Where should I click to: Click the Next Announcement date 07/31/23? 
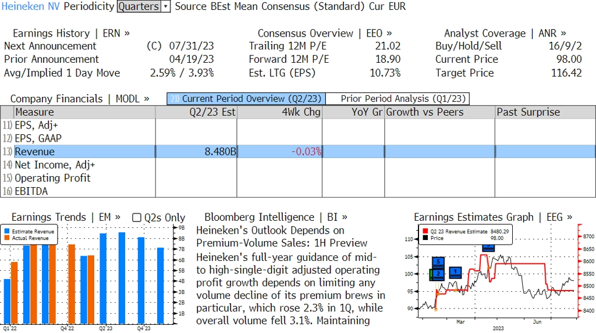click(191, 46)
